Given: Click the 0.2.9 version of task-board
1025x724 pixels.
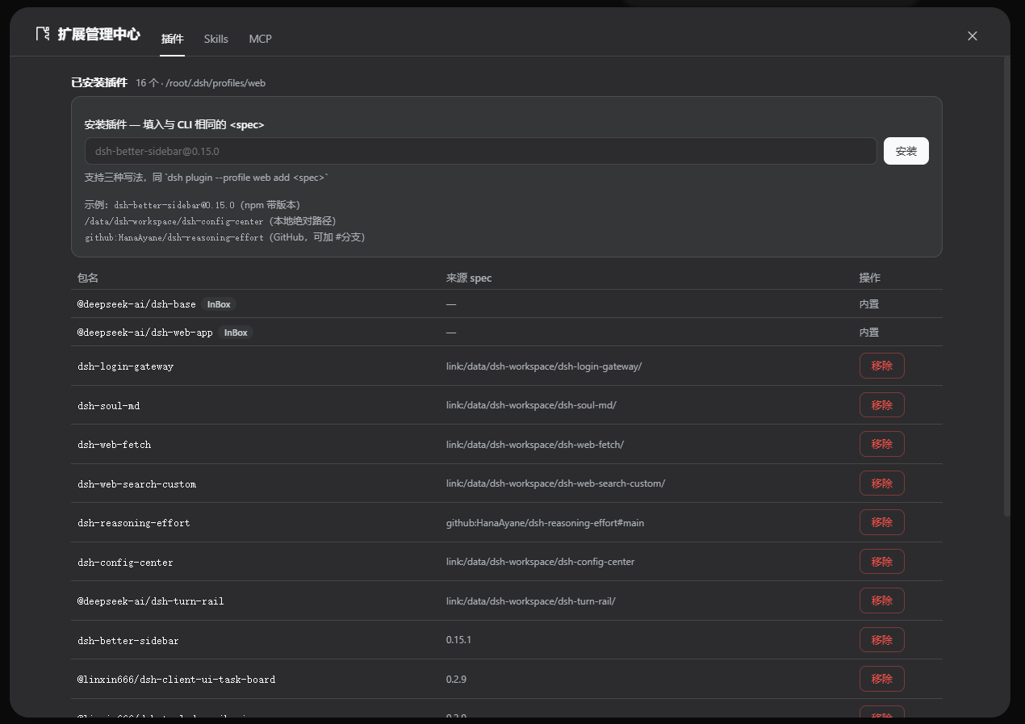Looking at the screenshot, I should [x=456, y=680].
